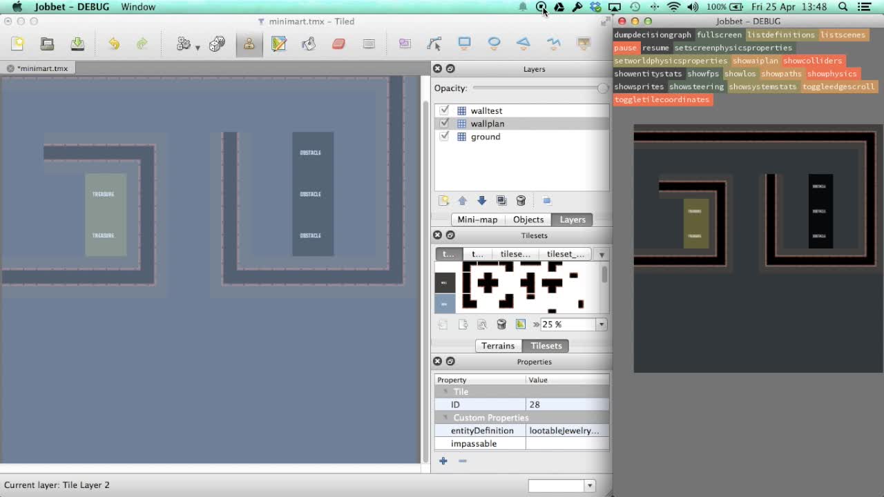Select the Insert Rectangle object tool
This screenshot has height=497, width=884.
click(x=464, y=43)
